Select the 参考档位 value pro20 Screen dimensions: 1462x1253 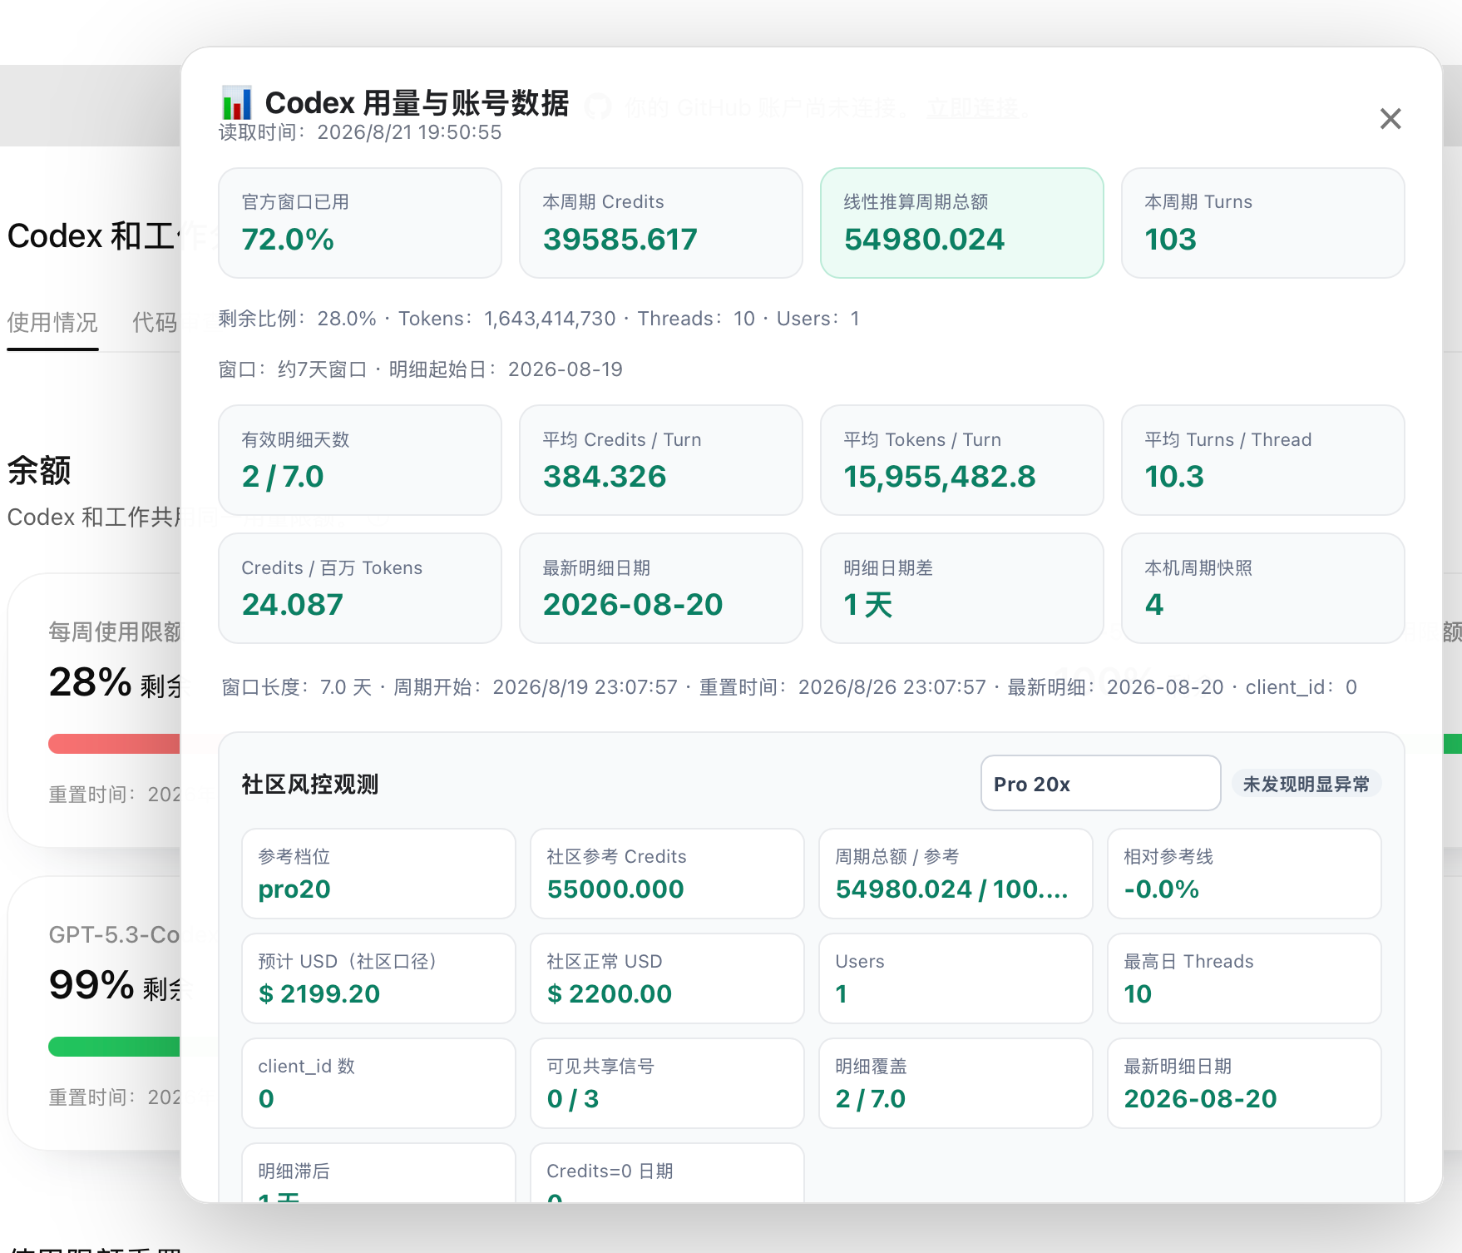pyautogui.click(x=294, y=889)
